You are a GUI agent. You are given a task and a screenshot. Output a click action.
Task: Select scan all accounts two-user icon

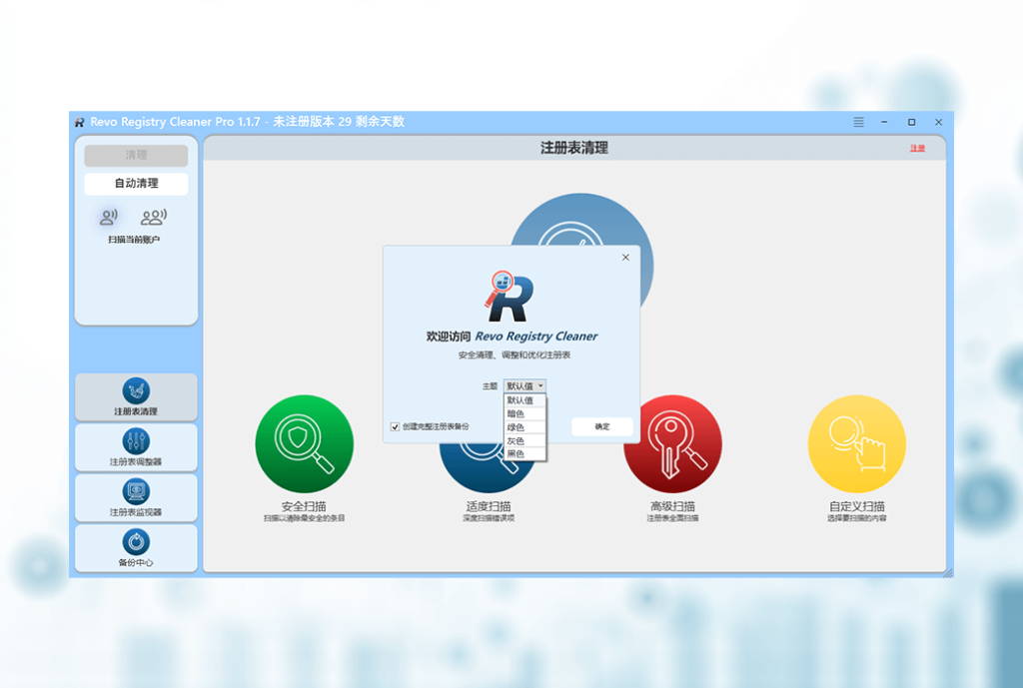click(x=154, y=217)
